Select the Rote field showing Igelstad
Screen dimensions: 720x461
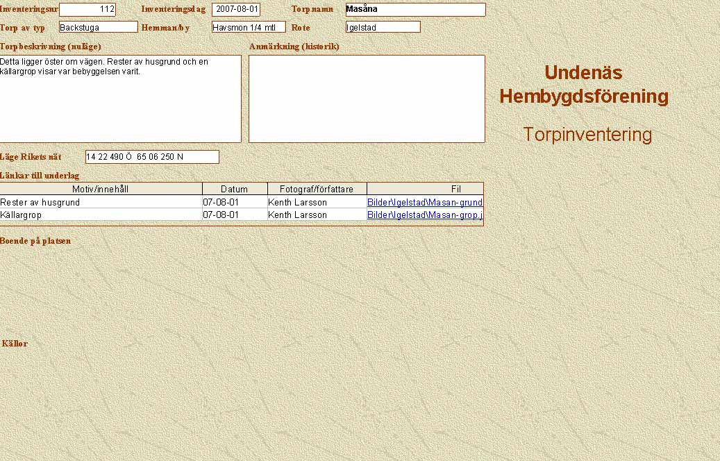tap(383, 27)
